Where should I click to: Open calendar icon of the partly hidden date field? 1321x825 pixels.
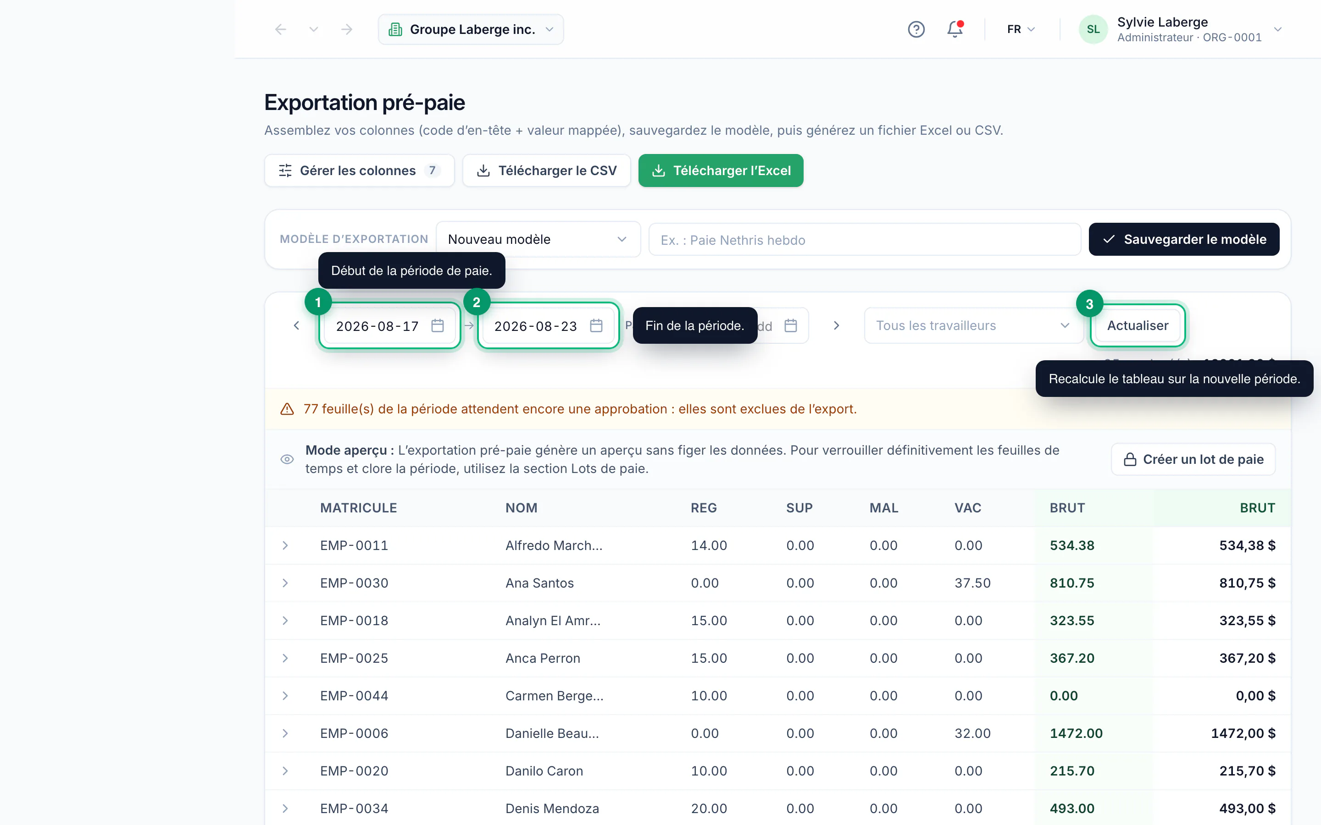coord(790,326)
